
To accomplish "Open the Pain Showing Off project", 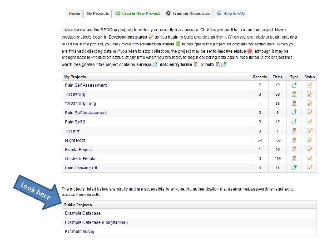I will tap(81, 168).
